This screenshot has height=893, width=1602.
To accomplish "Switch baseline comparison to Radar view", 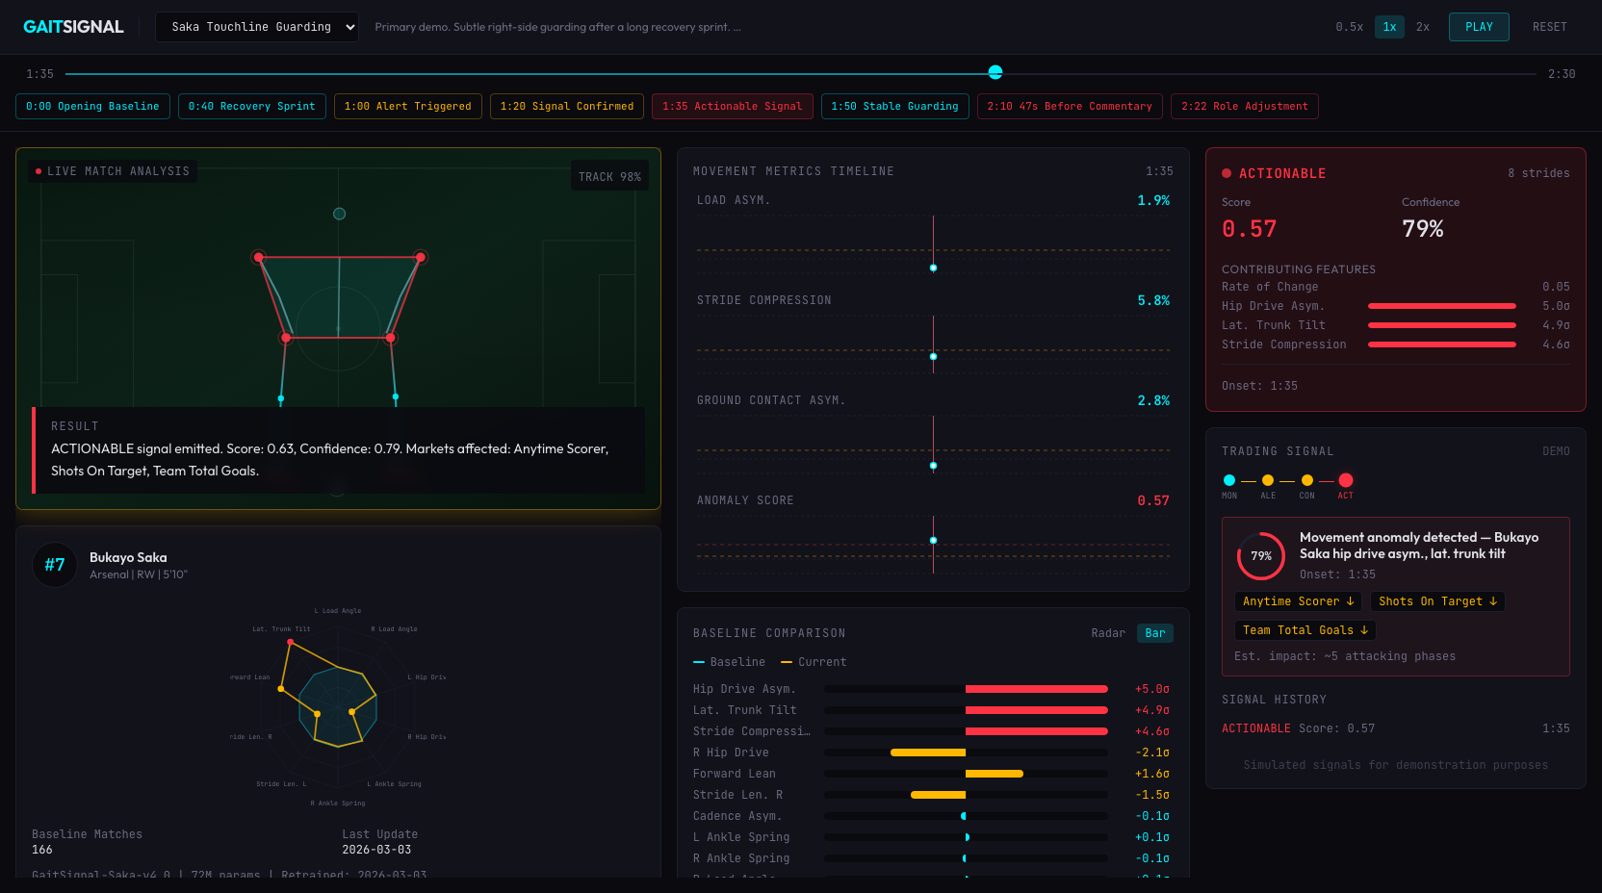I will click(x=1107, y=633).
